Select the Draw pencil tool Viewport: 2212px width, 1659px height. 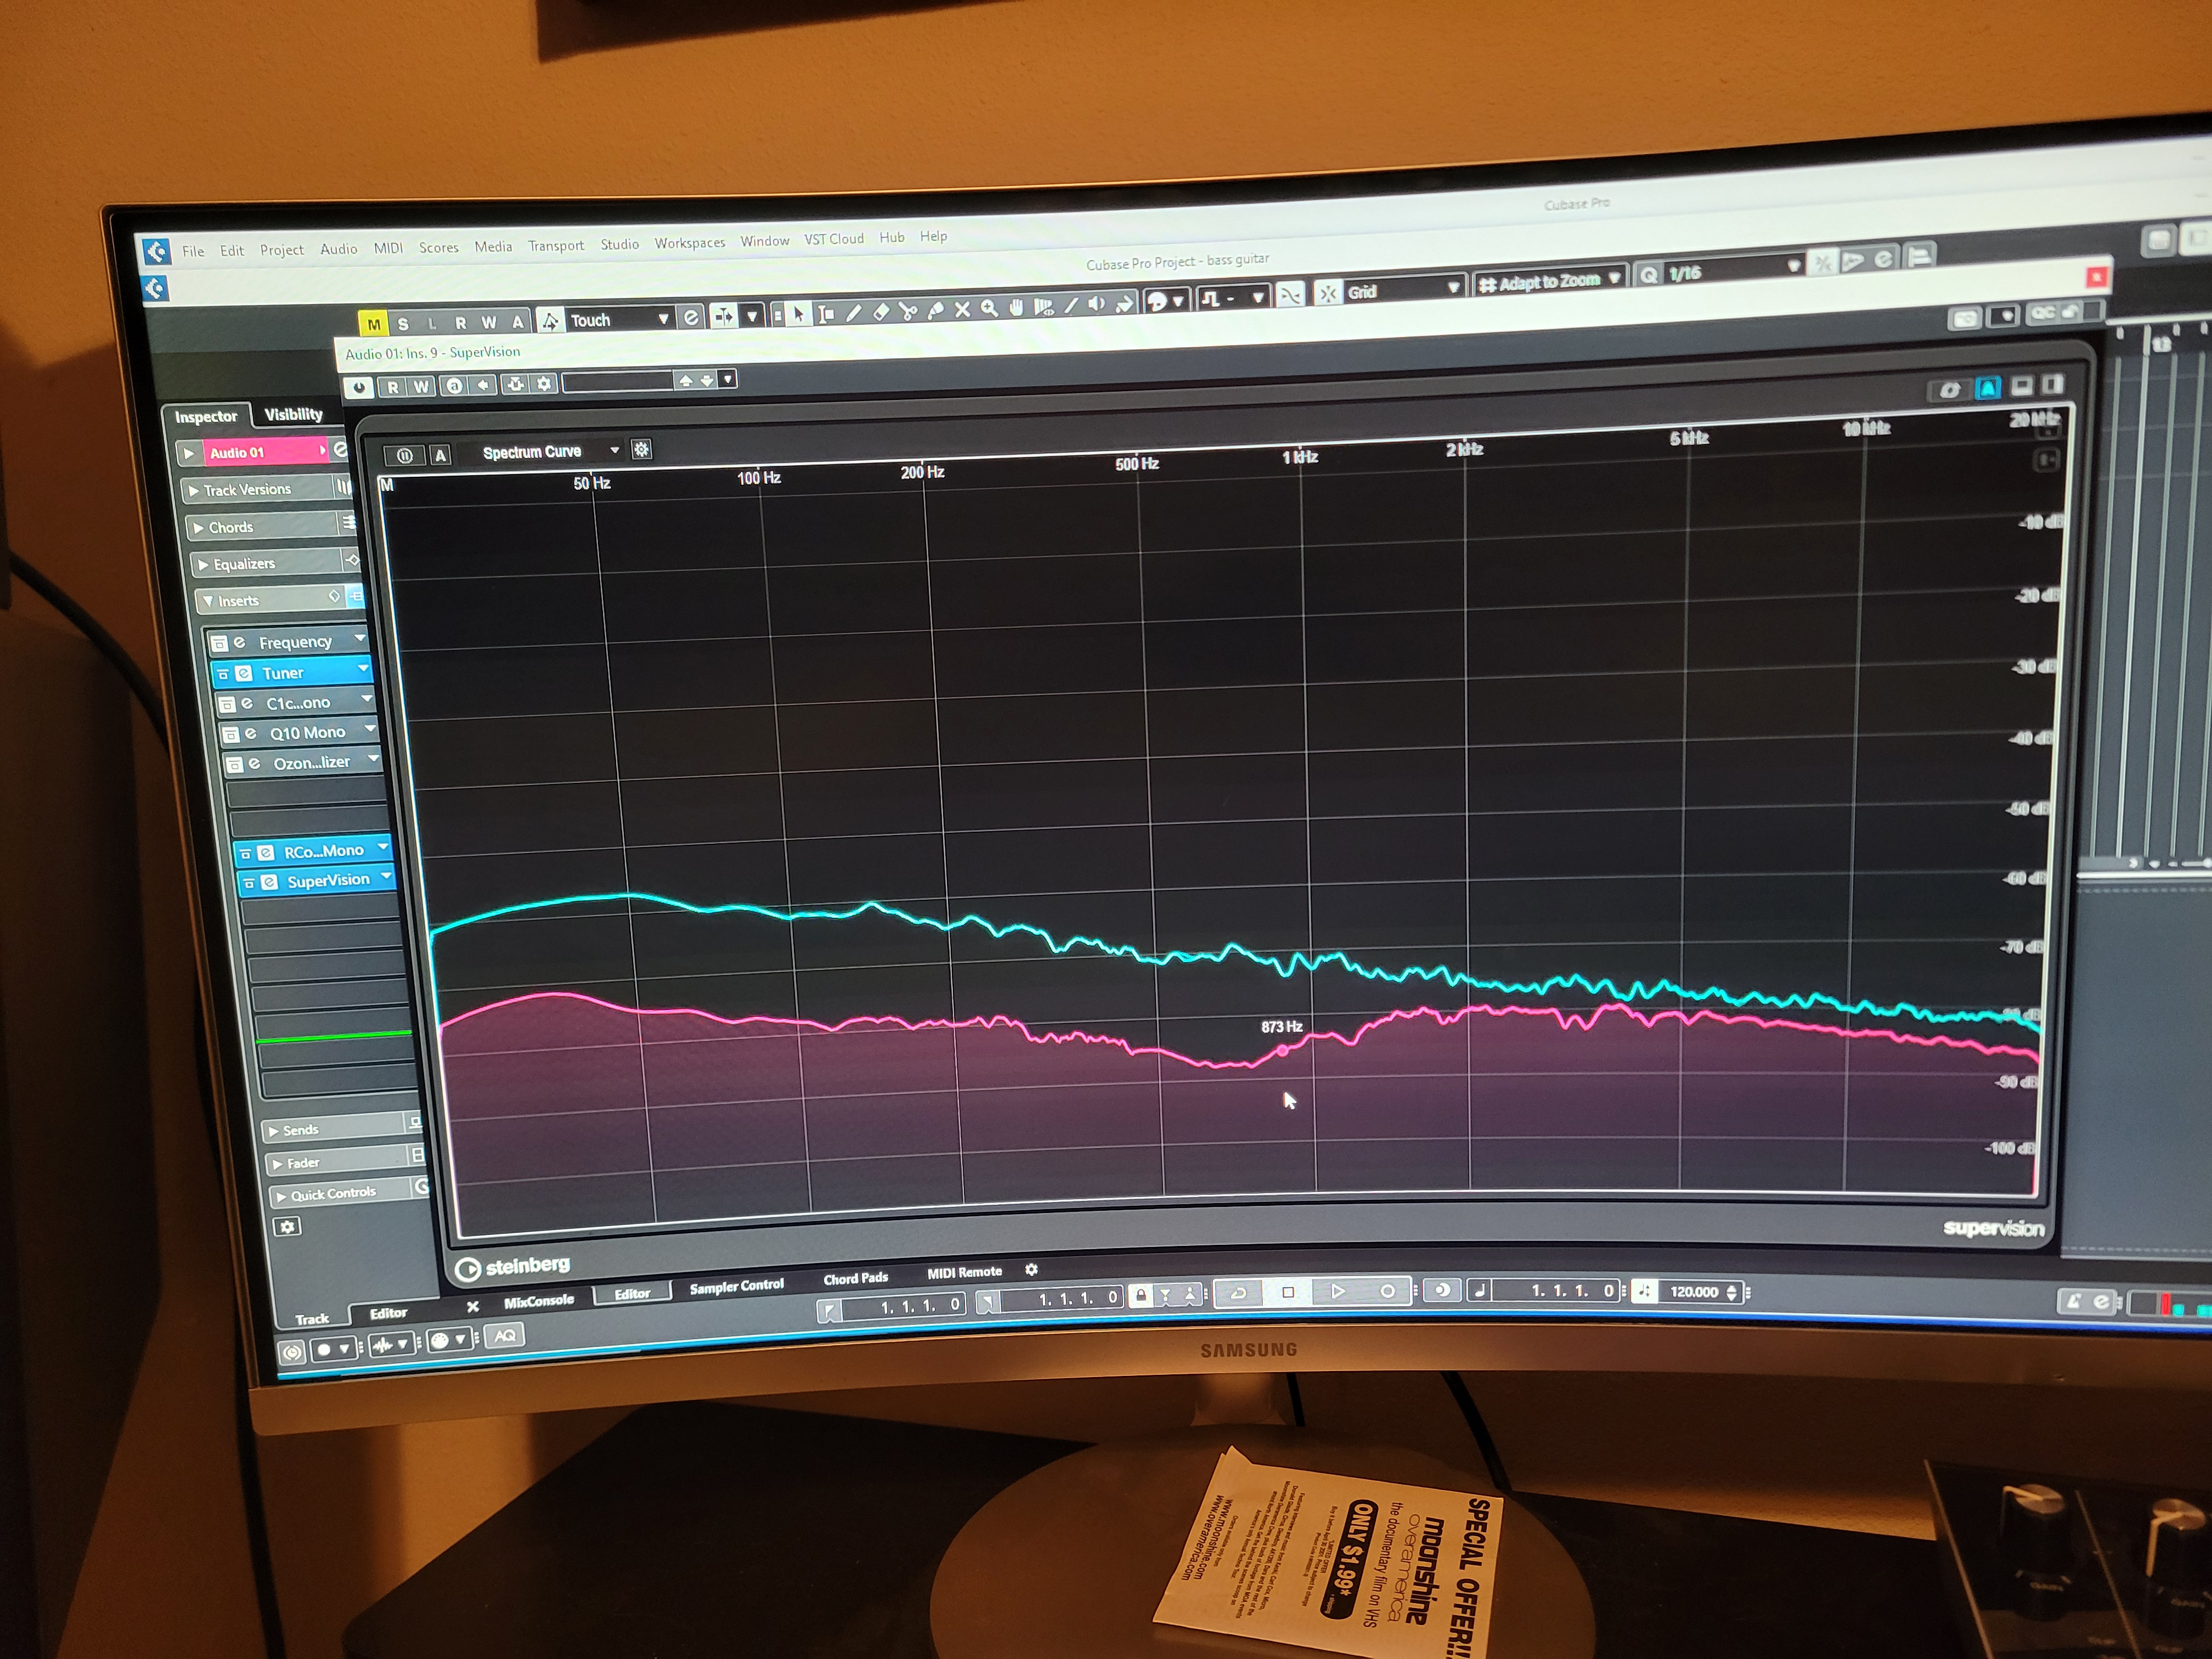click(x=853, y=313)
